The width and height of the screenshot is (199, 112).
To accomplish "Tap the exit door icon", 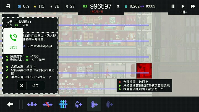I will coord(8,6).
